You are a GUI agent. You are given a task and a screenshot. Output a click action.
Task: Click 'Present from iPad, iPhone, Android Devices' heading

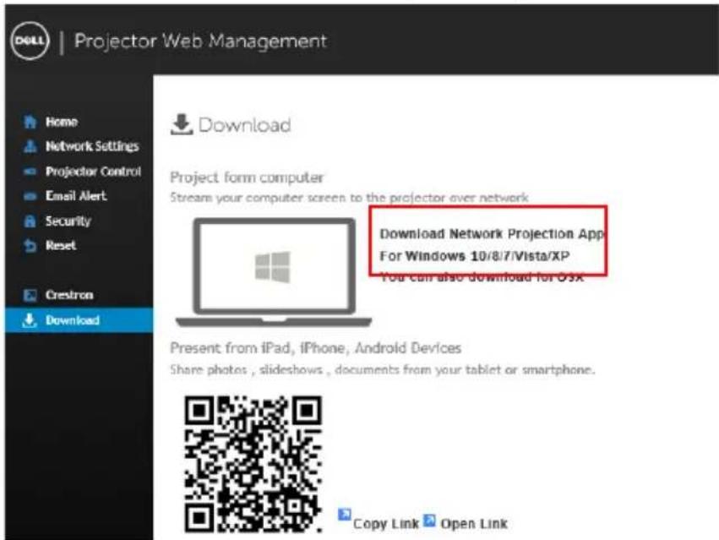315,348
